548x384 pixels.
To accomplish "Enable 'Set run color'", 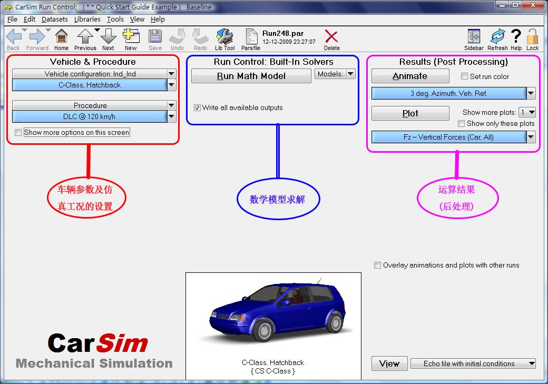I will tap(464, 76).
